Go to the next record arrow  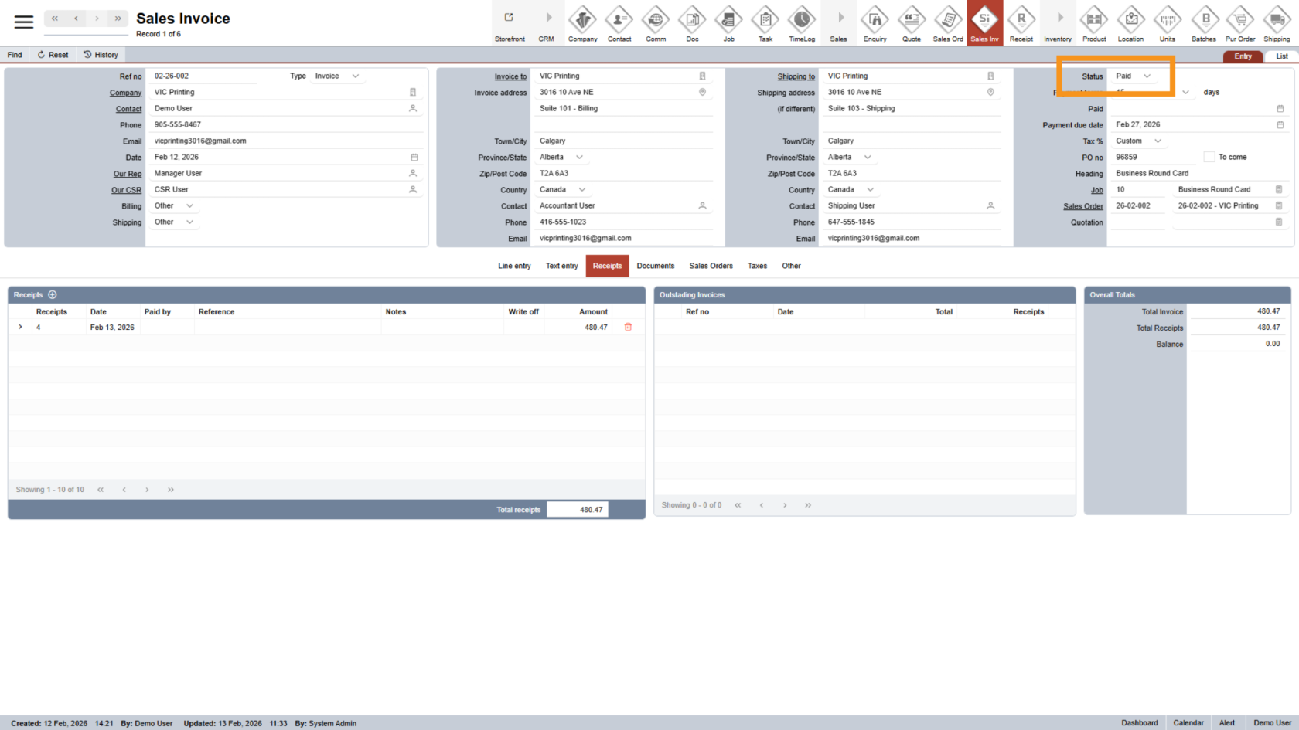97,19
